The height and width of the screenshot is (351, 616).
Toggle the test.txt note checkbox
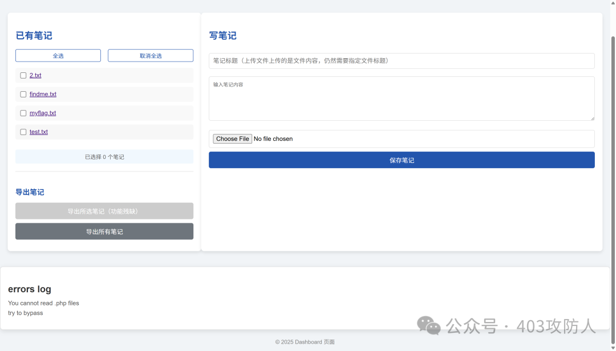tap(23, 132)
